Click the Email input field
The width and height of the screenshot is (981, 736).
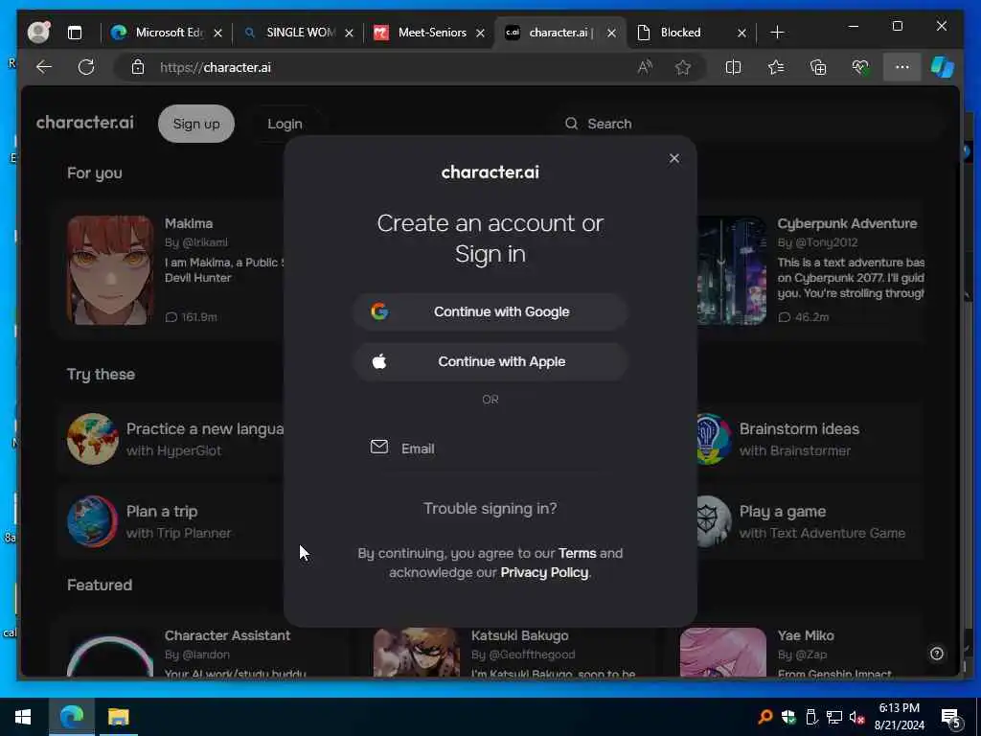pyautogui.click(x=490, y=448)
